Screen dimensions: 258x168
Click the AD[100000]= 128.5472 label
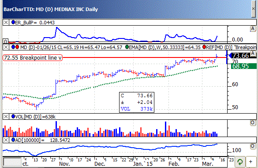[43, 140]
